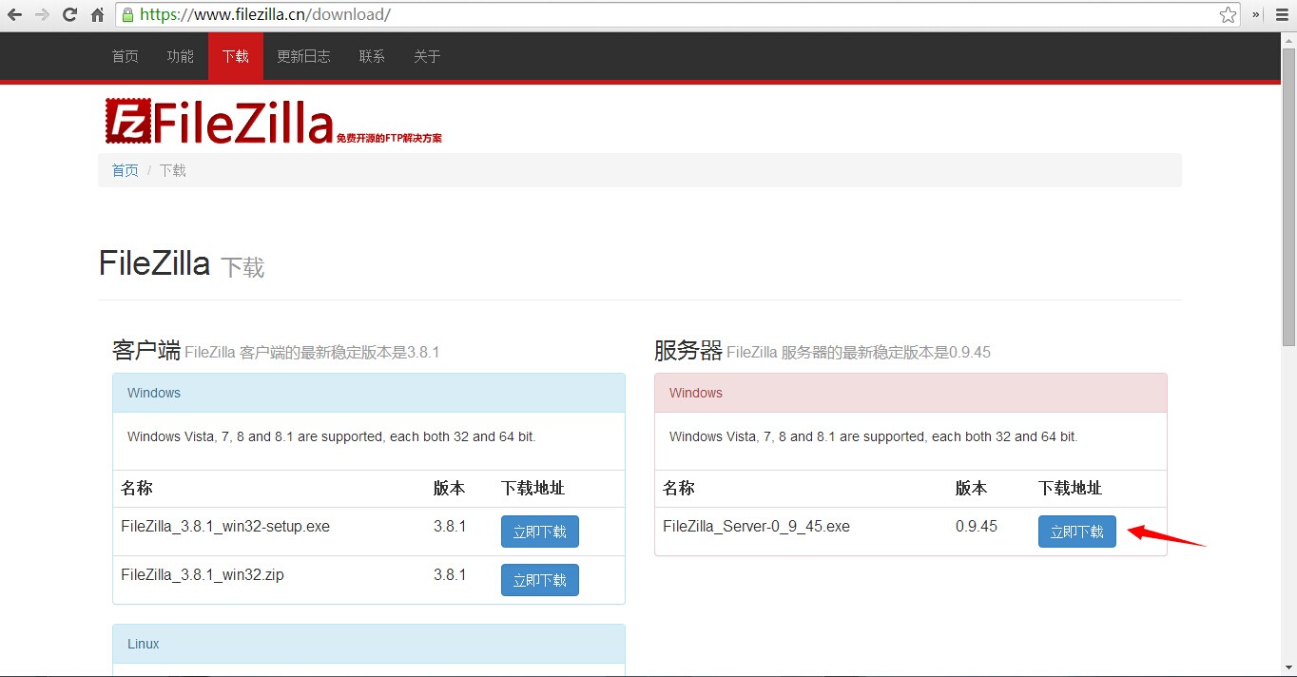The image size is (1297, 677).
Task: Click filename FileZilla_3.8.1_win32.zip
Action: (203, 574)
